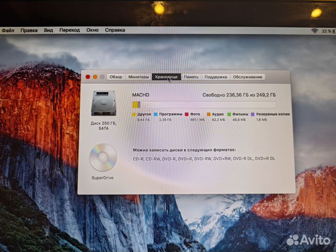
Task: Click the Диск 250 ГБ, SATA label
Action: pos(104,126)
